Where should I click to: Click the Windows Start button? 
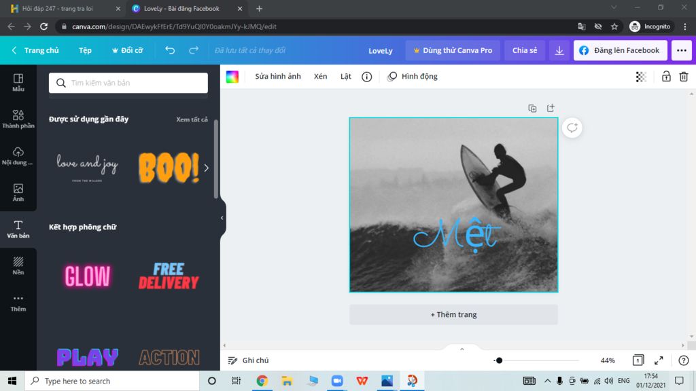click(12, 381)
